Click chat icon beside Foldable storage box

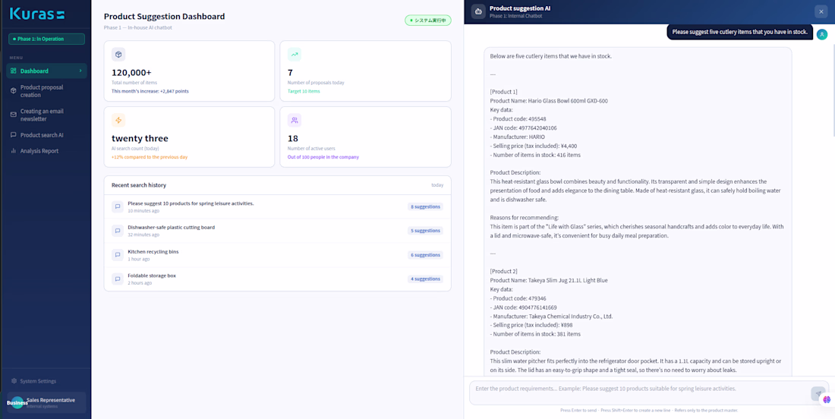(118, 279)
